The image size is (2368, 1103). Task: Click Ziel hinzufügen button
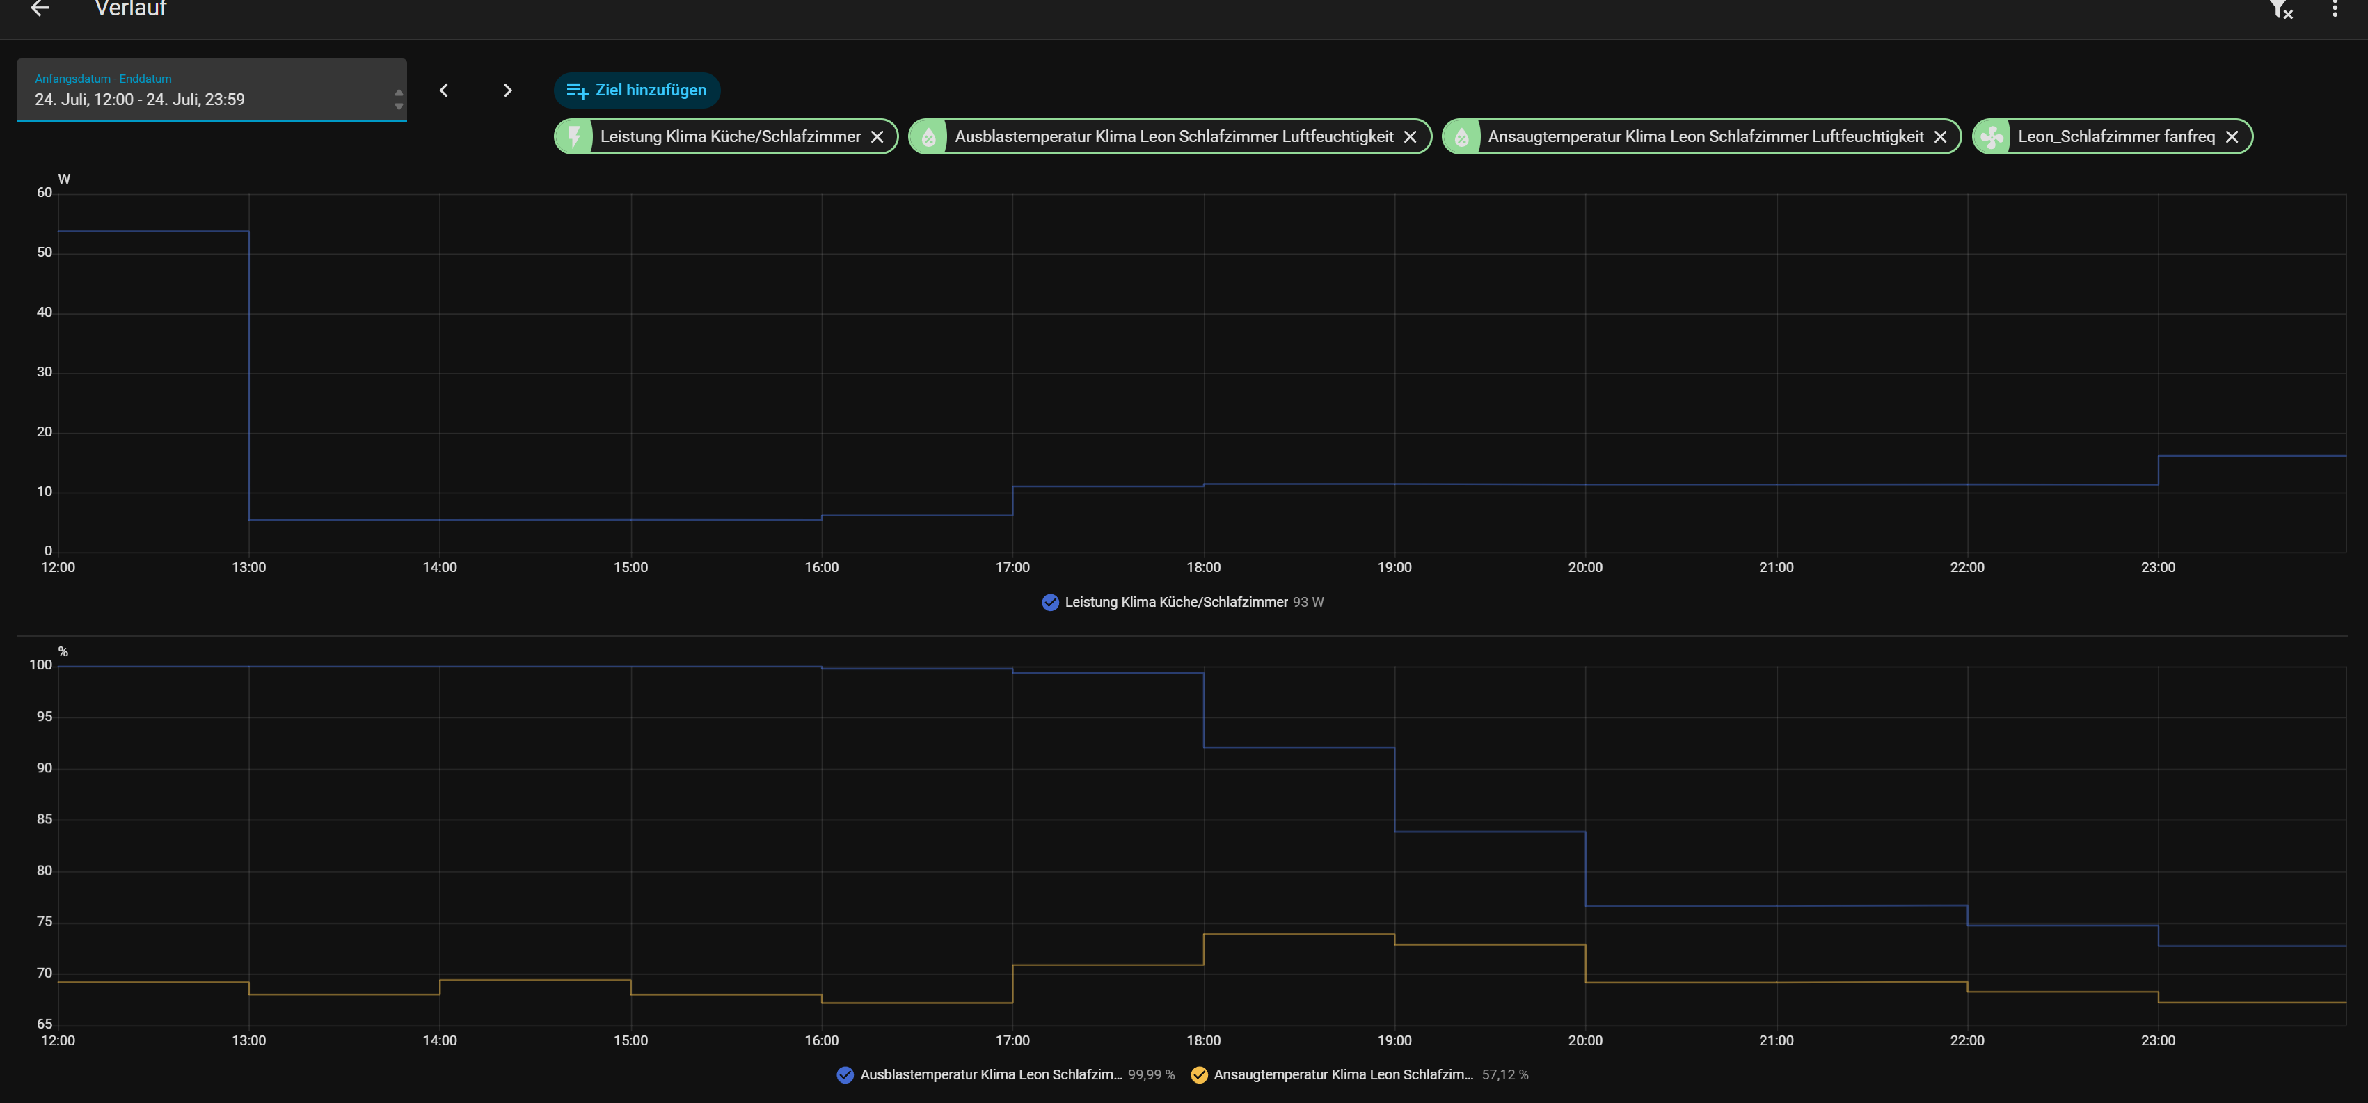coord(636,90)
